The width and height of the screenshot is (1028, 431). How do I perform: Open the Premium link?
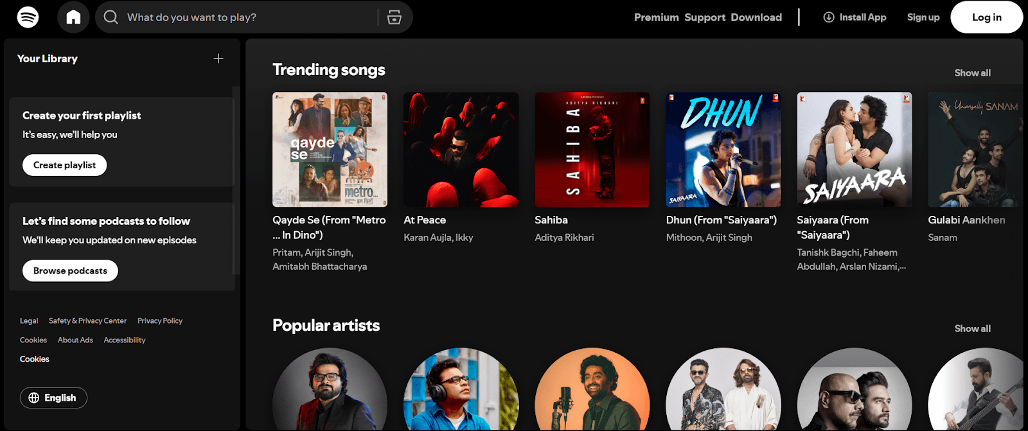656,17
